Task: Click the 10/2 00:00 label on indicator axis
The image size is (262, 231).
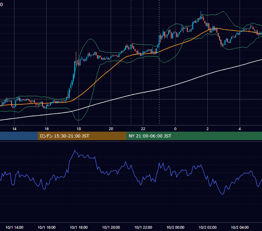Action: 175,227
